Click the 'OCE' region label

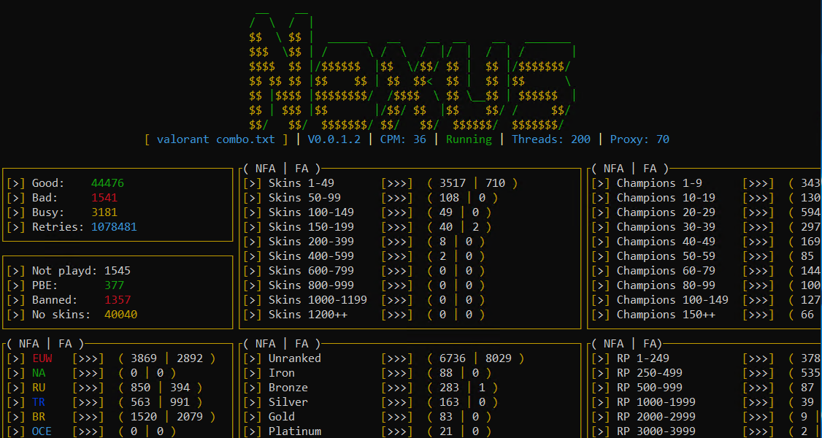click(x=42, y=431)
